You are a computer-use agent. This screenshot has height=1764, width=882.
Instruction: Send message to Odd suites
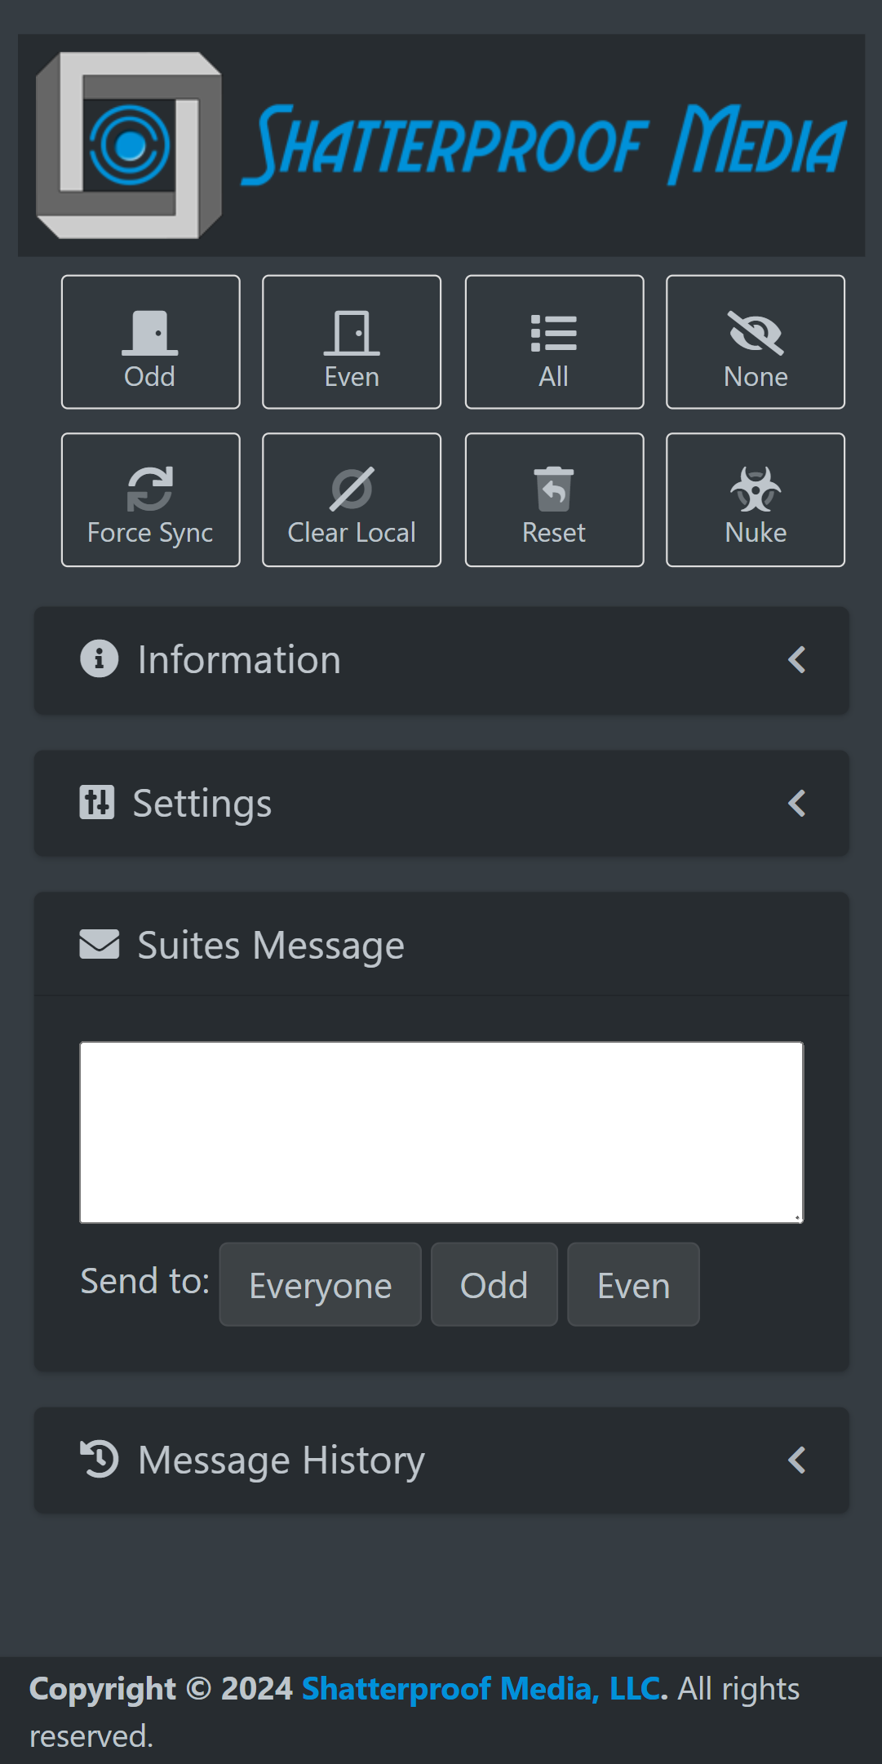point(494,1285)
